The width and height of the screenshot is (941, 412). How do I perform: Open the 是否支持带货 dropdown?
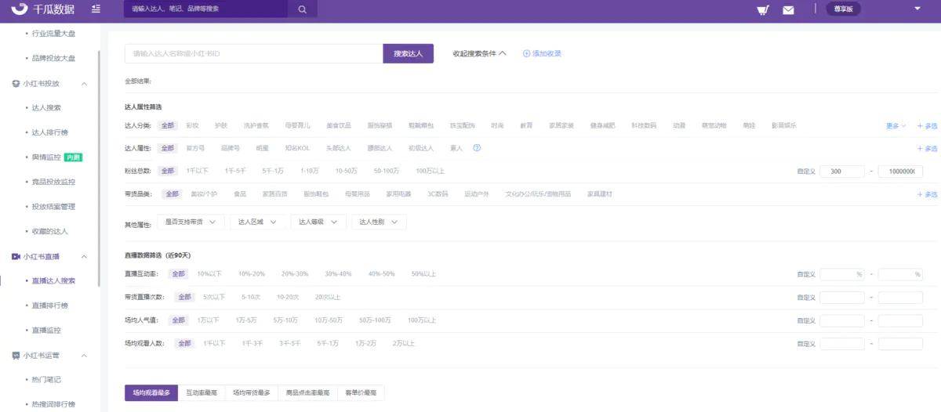click(191, 222)
